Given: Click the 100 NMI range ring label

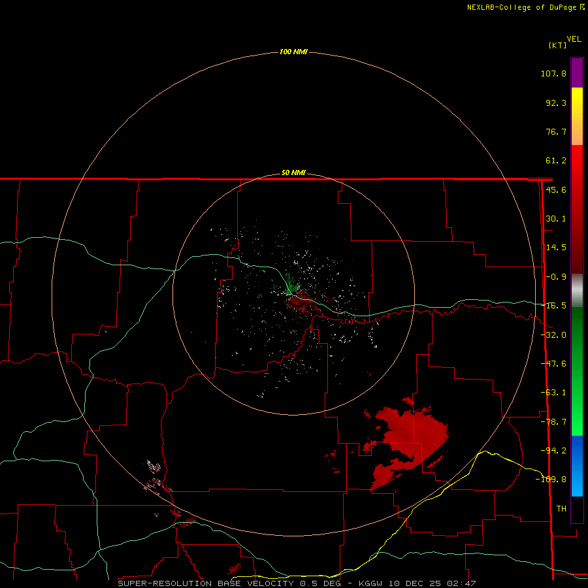Looking at the screenshot, I should click(293, 52).
